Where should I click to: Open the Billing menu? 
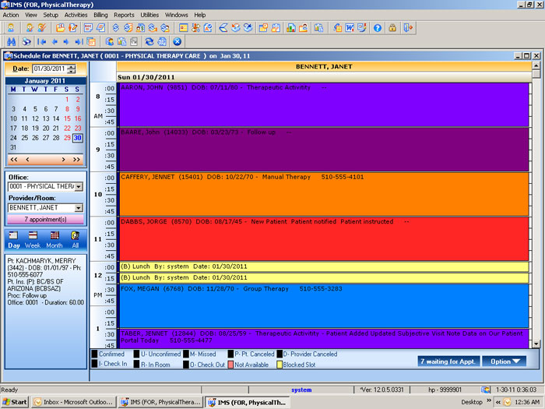(100, 15)
